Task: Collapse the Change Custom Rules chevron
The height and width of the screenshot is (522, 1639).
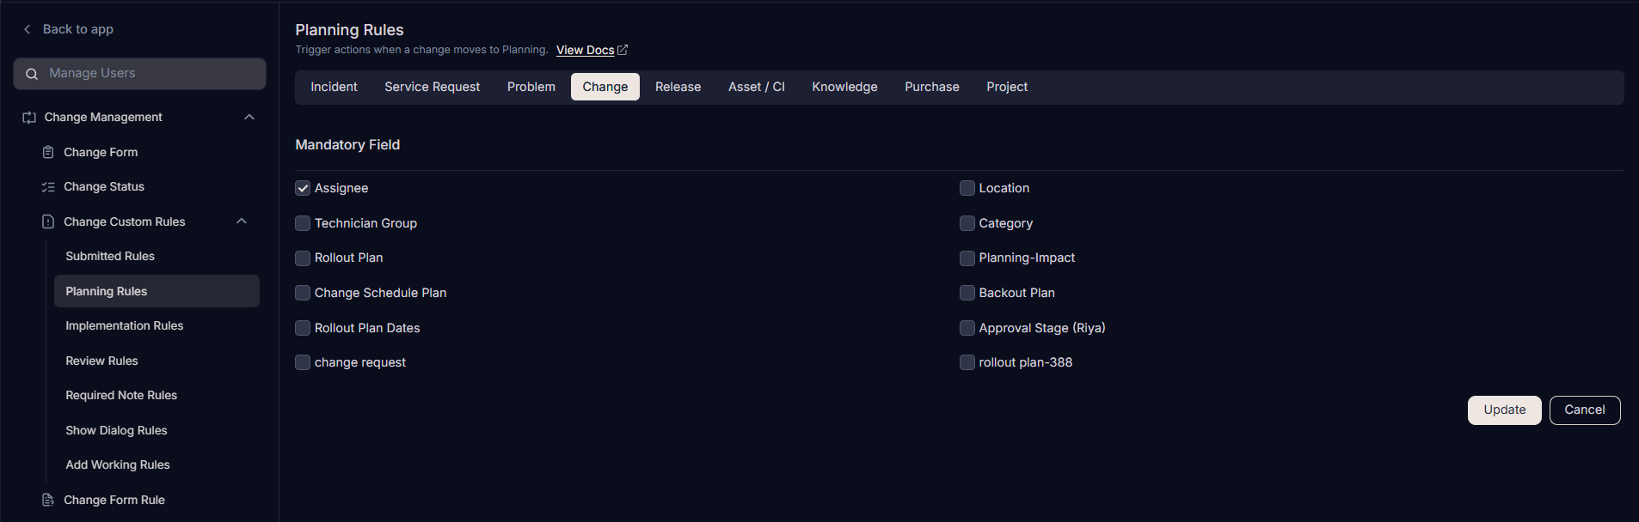Action: (x=242, y=222)
